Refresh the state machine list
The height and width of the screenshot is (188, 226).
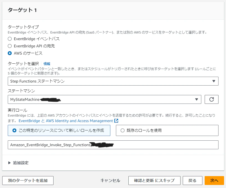pyautogui.click(x=212, y=99)
